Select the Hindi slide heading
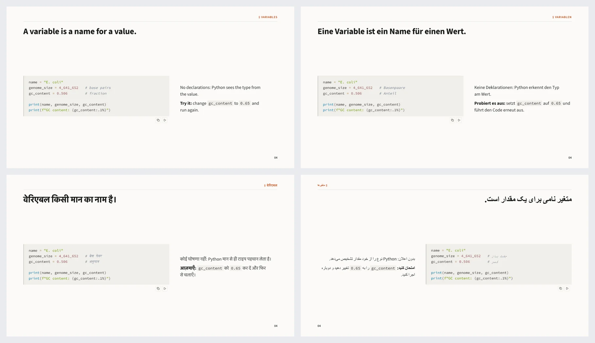This screenshot has height=343, width=595. coord(70,199)
